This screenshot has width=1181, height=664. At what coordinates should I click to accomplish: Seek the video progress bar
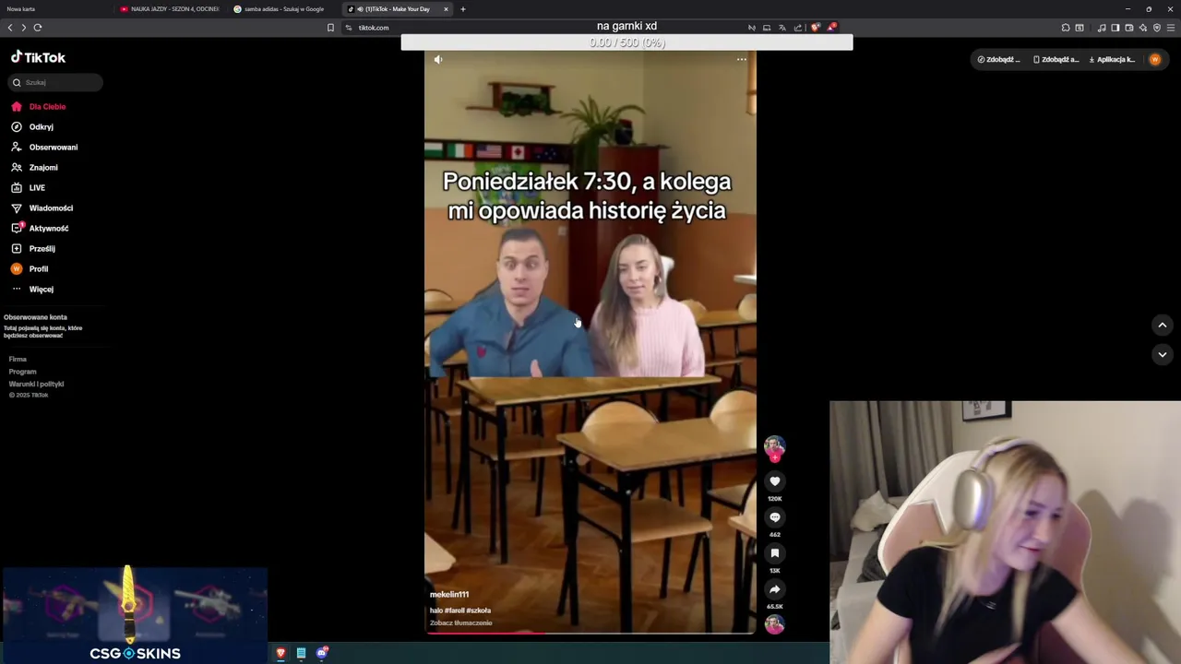click(590, 633)
